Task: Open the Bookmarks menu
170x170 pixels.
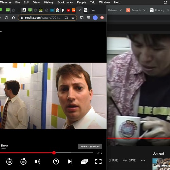Action: pyautogui.click(x=65, y=2)
